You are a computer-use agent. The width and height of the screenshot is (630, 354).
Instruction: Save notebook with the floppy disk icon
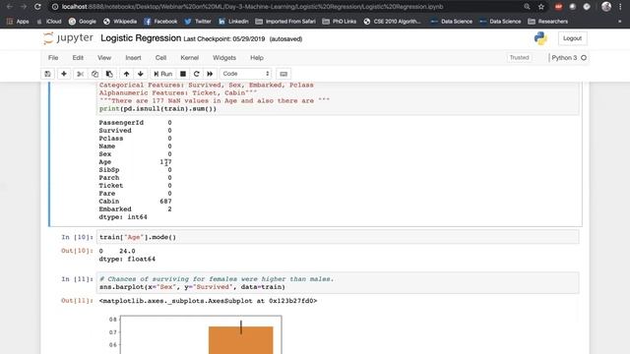coord(47,74)
